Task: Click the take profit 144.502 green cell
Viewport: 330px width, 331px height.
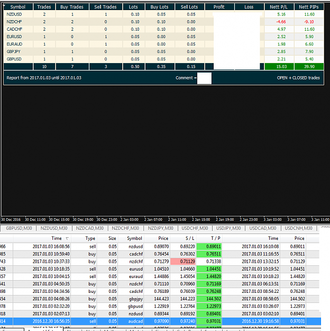Action: point(209,299)
